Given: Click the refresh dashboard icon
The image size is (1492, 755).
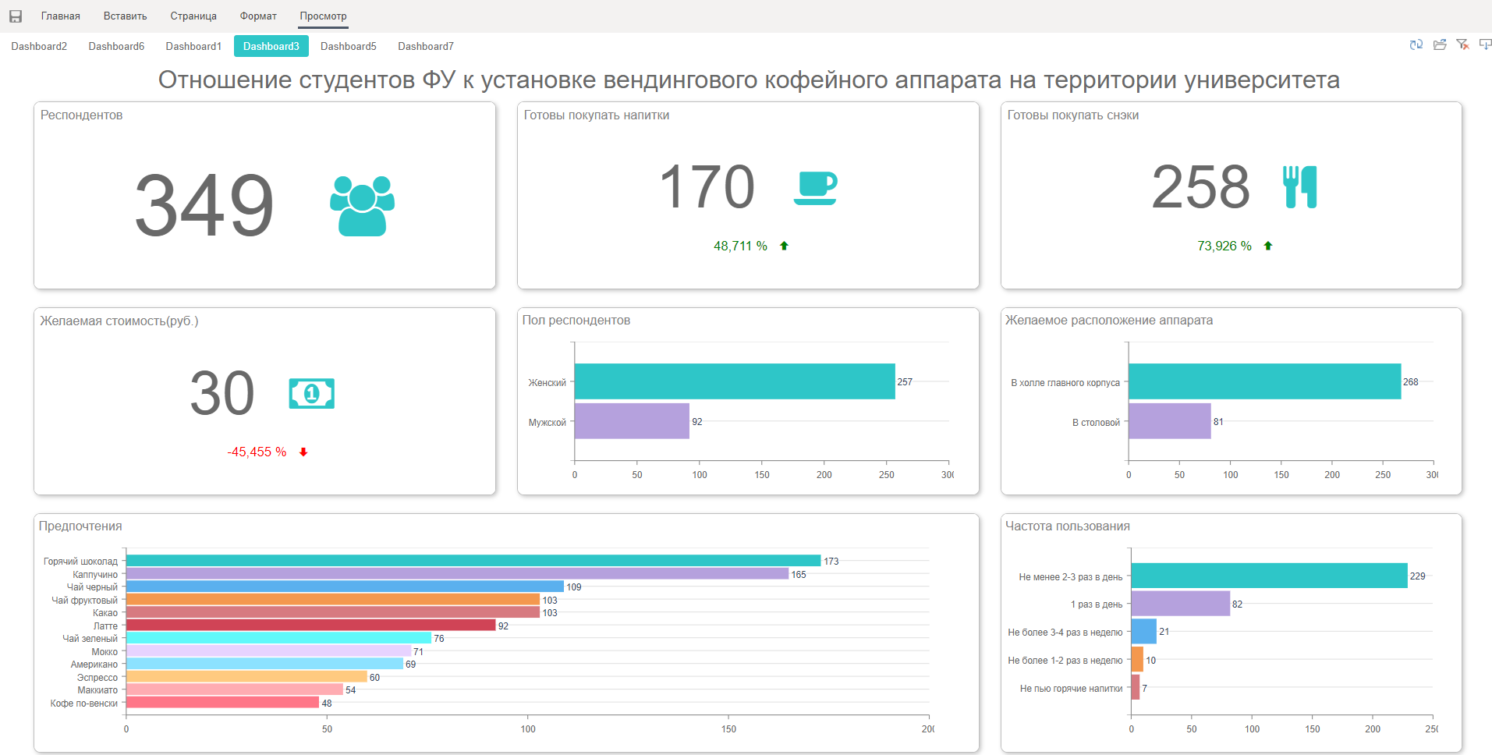Looking at the screenshot, I should (1416, 45).
